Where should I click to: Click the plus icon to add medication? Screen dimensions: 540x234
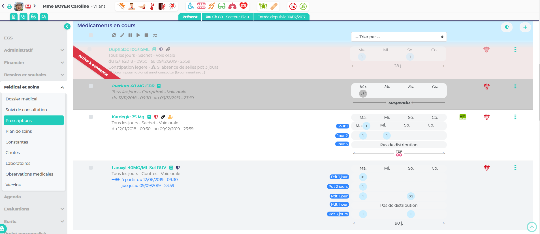pos(525,27)
